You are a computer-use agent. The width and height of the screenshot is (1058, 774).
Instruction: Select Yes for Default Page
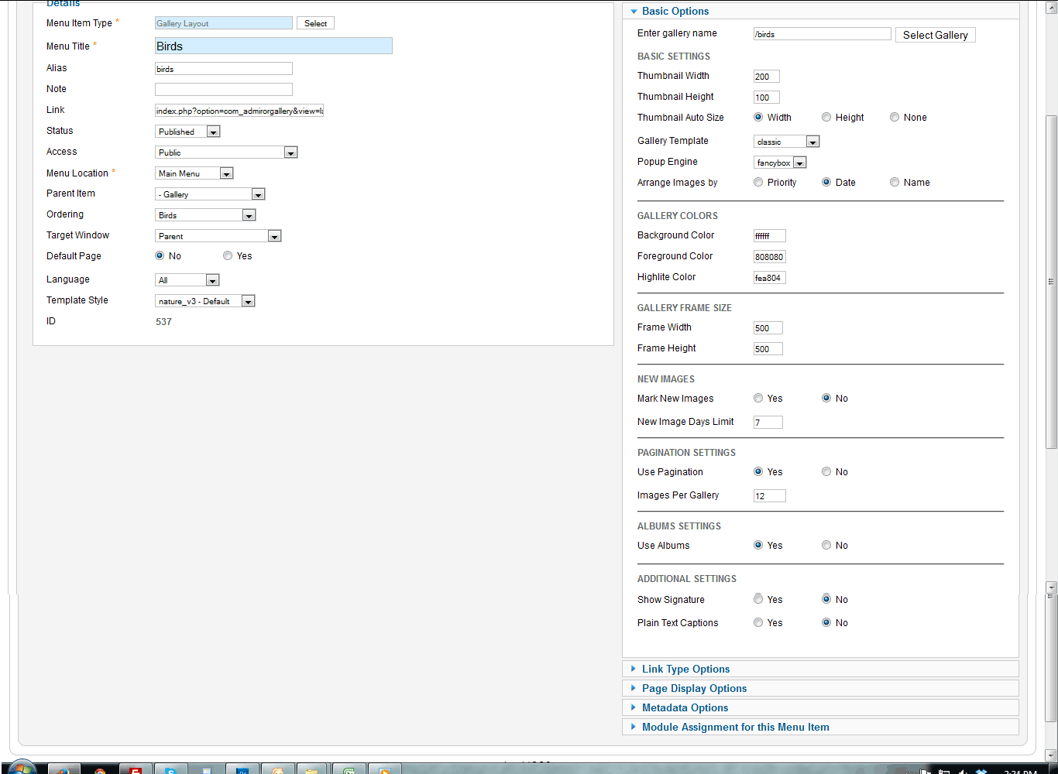tap(228, 255)
